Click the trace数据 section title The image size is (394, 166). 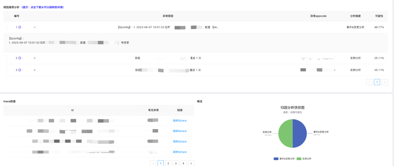pyautogui.click(x=9, y=101)
